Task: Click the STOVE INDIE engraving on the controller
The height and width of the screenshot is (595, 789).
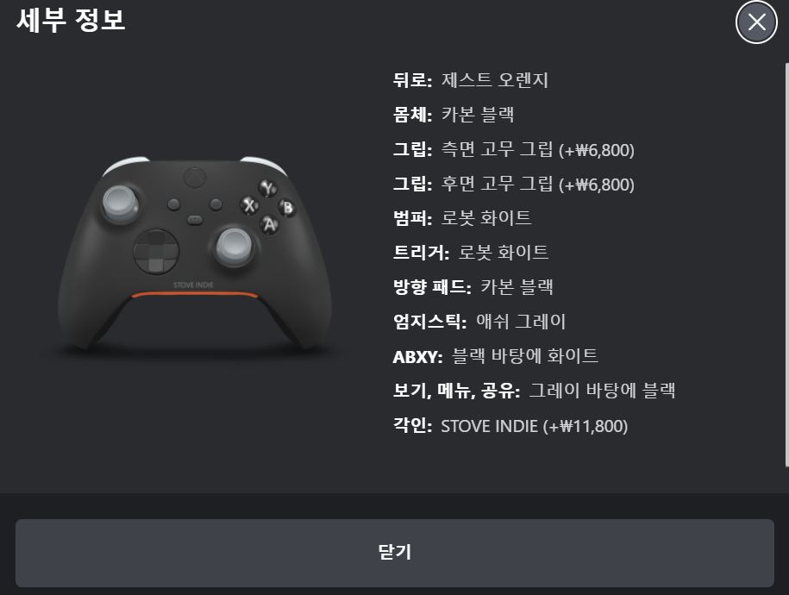Action: tap(193, 285)
